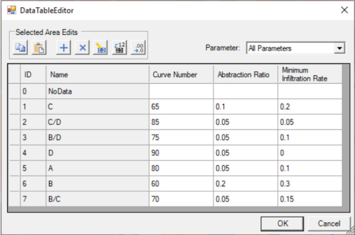Click Curve Number cell with value 65
355x235 pixels.
pyautogui.click(x=181, y=107)
